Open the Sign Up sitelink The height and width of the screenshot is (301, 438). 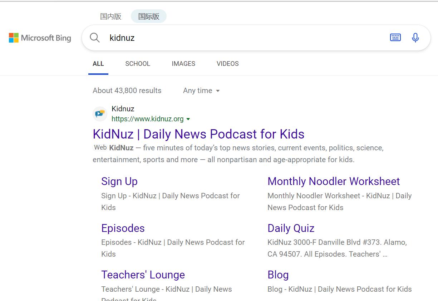coord(119,181)
